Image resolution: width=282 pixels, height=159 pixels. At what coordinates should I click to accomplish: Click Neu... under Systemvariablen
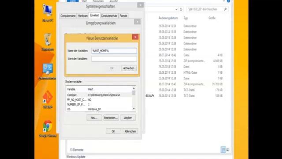pyautogui.click(x=94, y=118)
